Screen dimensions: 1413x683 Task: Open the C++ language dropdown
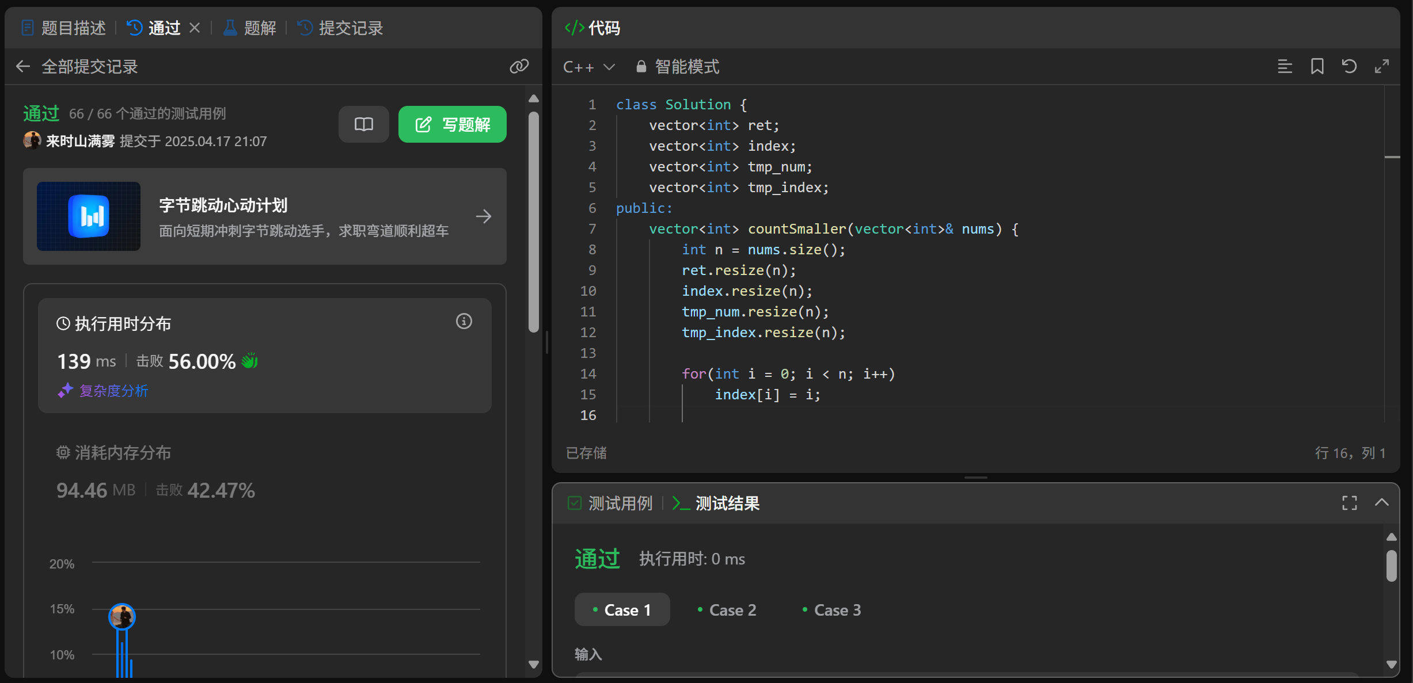pos(588,67)
